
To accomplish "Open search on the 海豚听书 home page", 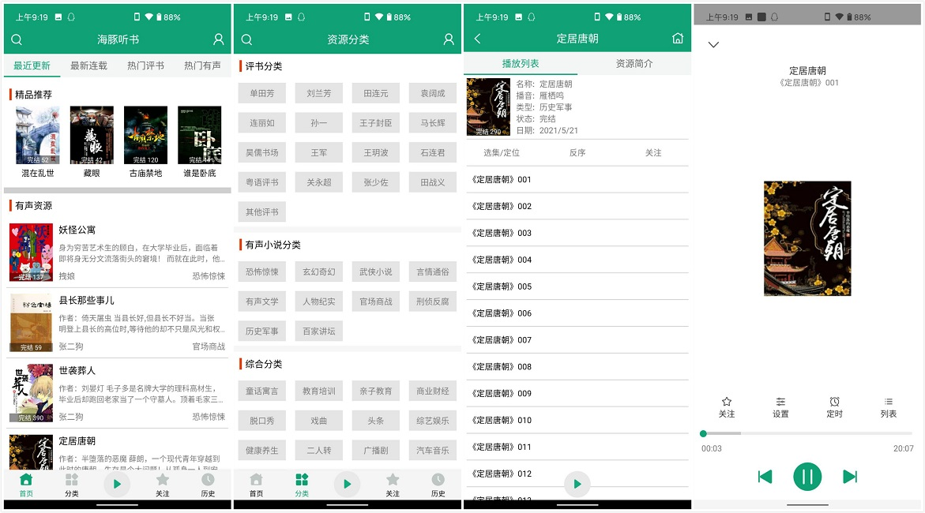I will (x=17, y=39).
